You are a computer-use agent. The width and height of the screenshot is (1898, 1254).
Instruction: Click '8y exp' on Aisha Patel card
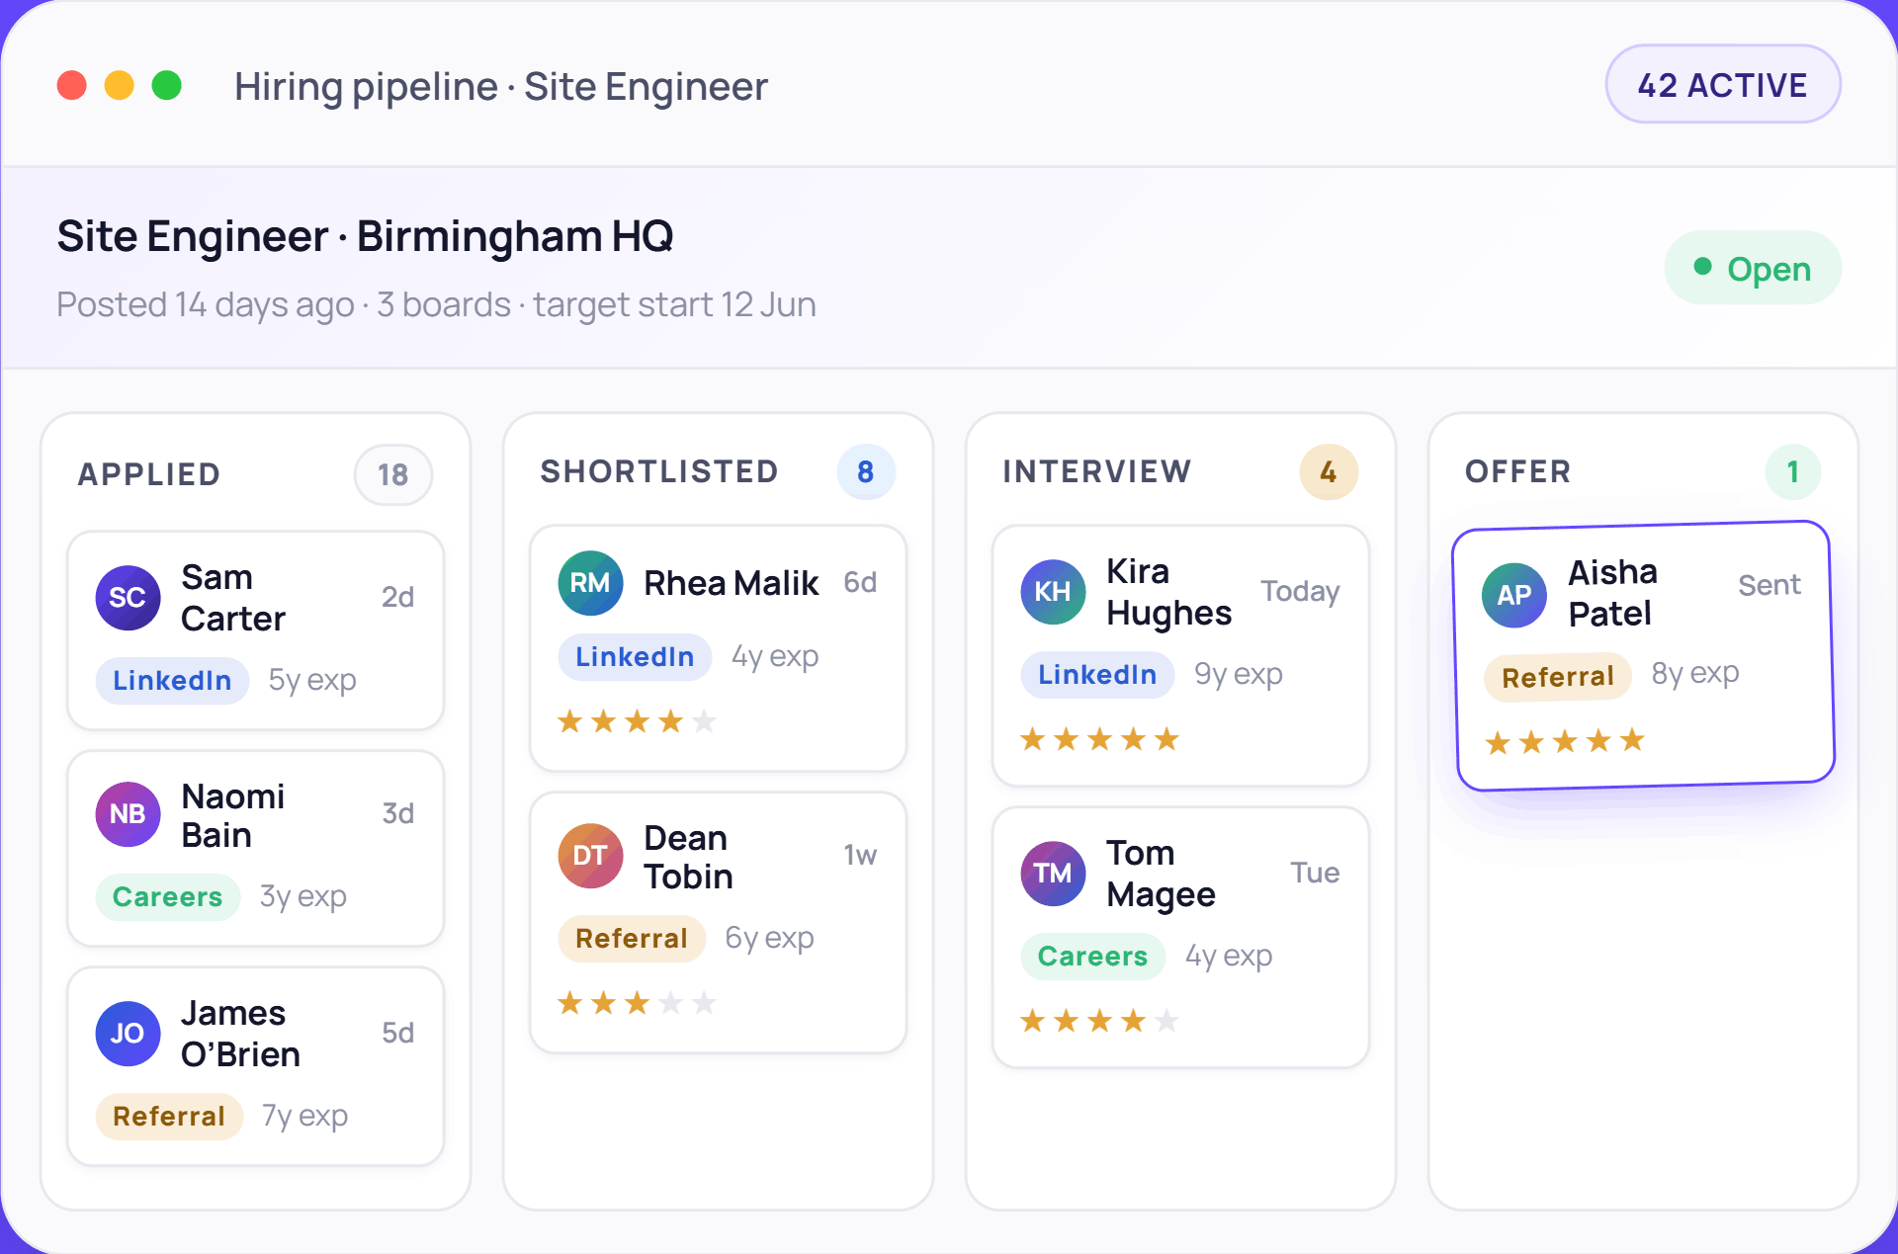coord(1694,674)
